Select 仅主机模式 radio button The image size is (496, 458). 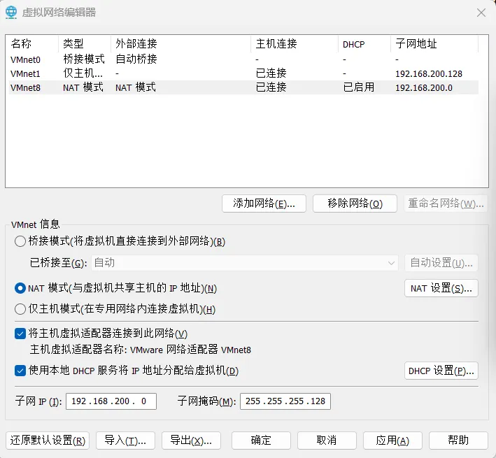click(20, 309)
